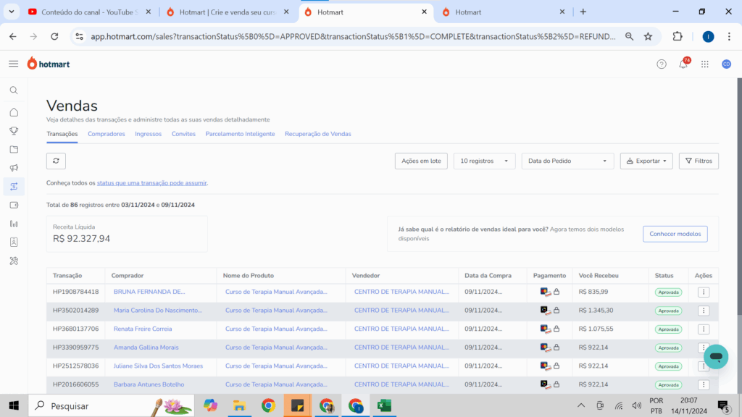Click transaction ID HP1908784418
Viewport: 742px width, 417px height.
pyautogui.click(x=75, y=292)
